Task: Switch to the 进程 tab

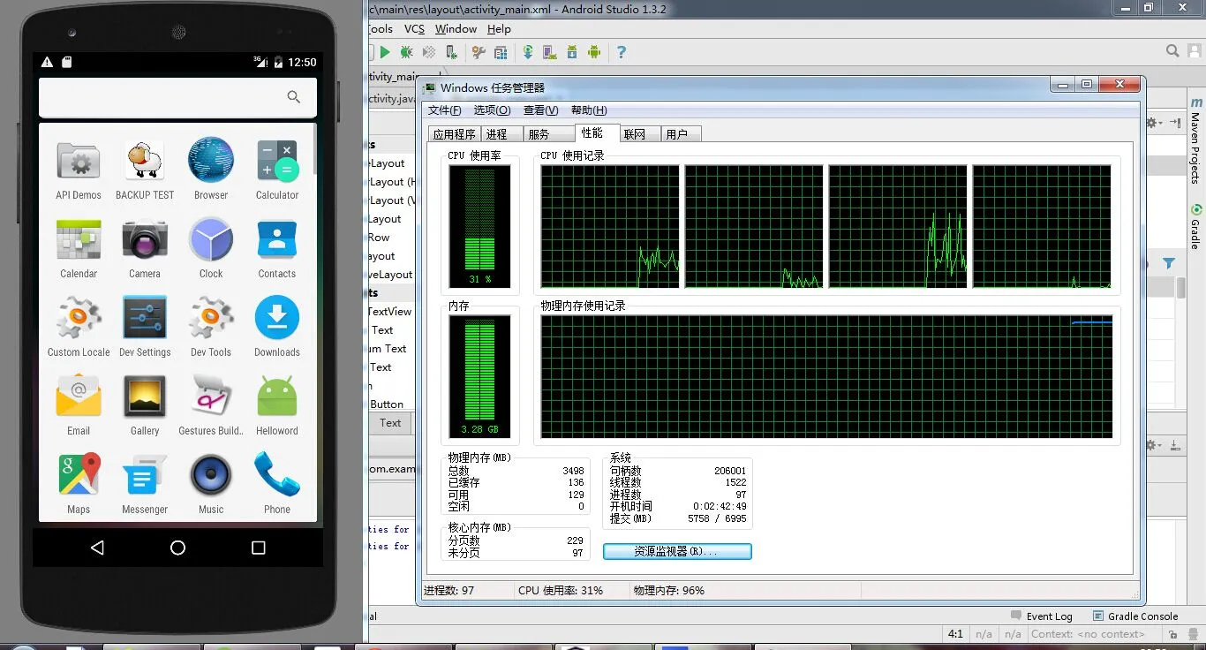Action: [497, 134]
